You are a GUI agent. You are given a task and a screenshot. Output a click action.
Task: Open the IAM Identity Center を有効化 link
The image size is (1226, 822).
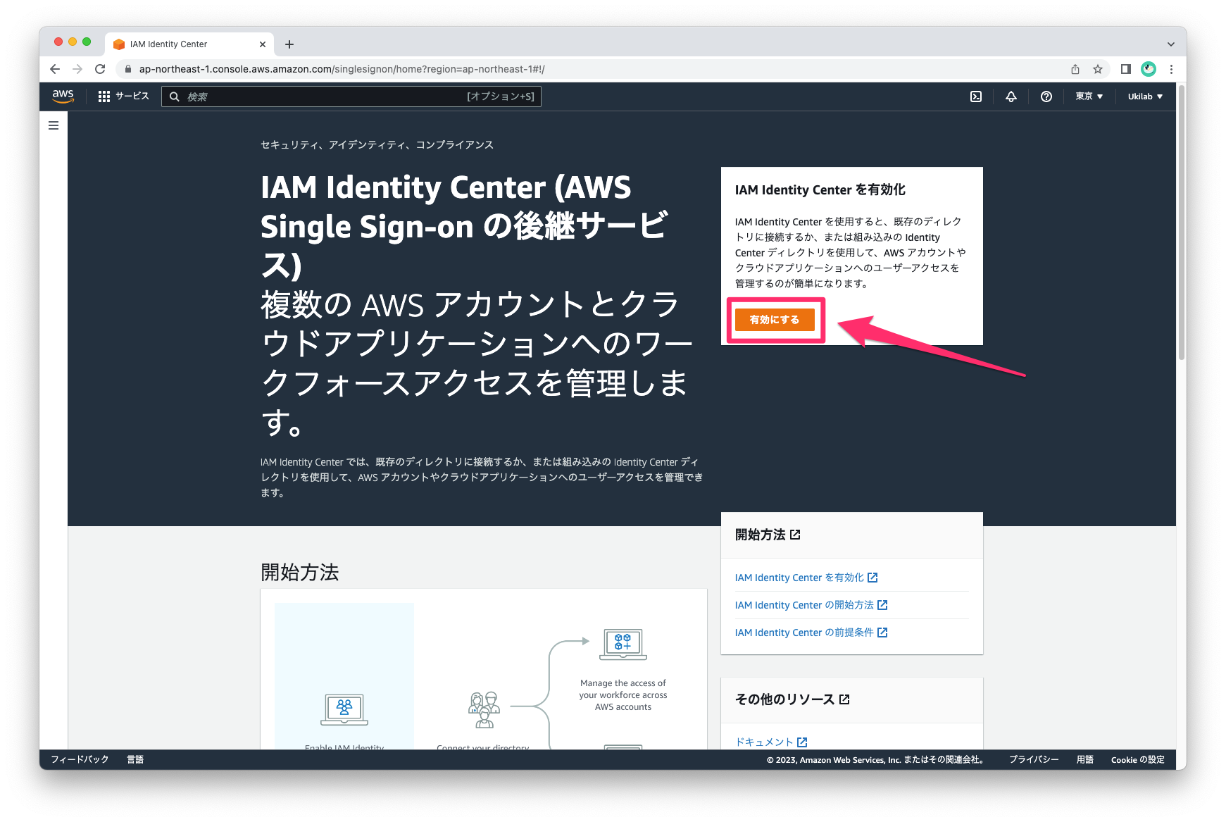coord(806,578)
